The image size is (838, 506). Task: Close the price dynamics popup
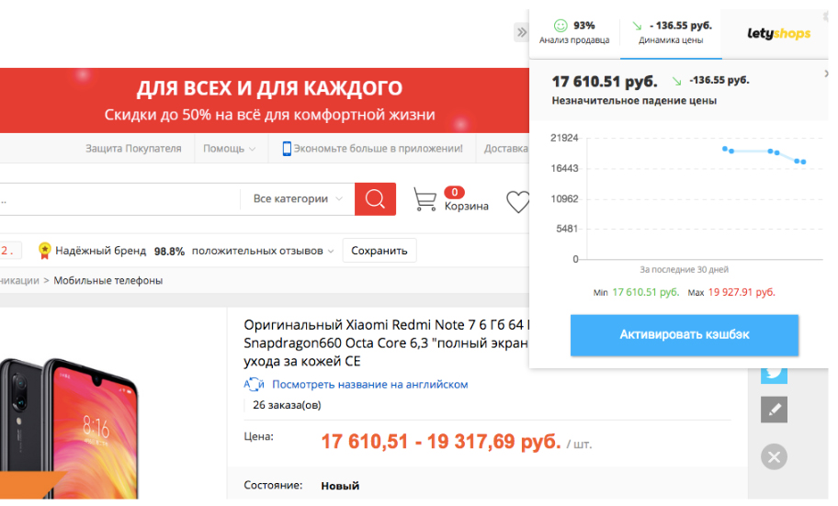(x=825, y=74)
